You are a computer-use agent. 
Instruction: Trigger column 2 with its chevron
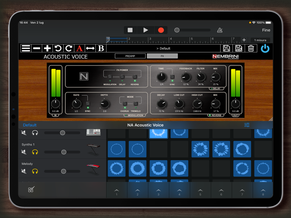pyautogui.click(x=138, y=191)
